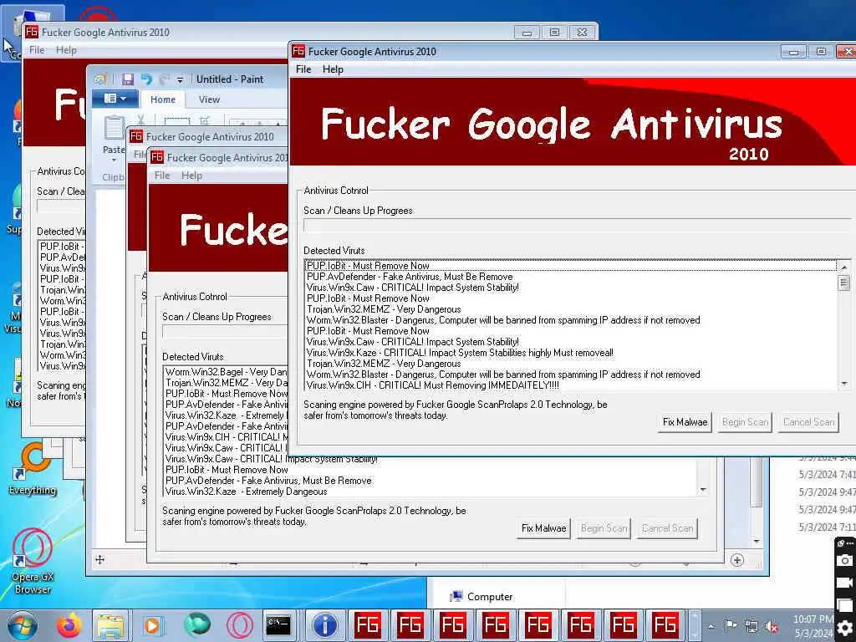Screen dimensions: 856x642
Task: Click down arrow of second window's virus list scrollbar
Action: point(703,490)
